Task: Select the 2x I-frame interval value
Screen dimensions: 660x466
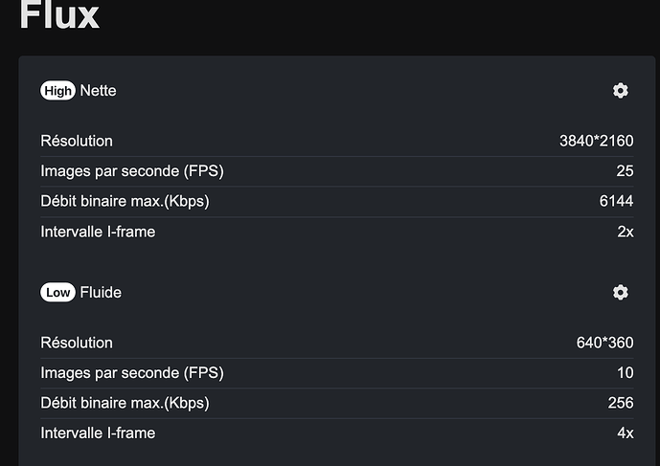Action: [625, 232]
